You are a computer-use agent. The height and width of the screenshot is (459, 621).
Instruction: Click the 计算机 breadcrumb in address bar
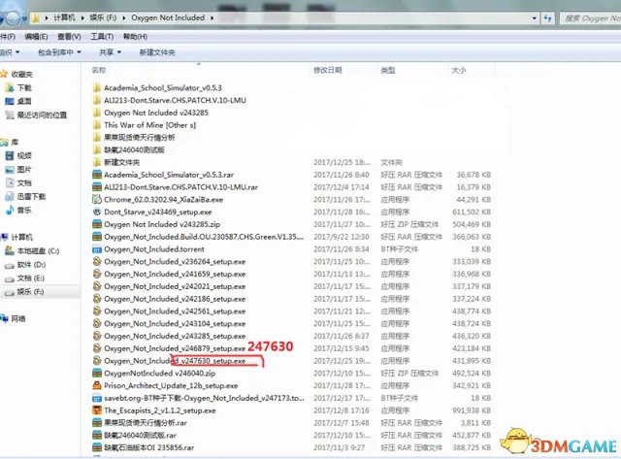[64, 17]
